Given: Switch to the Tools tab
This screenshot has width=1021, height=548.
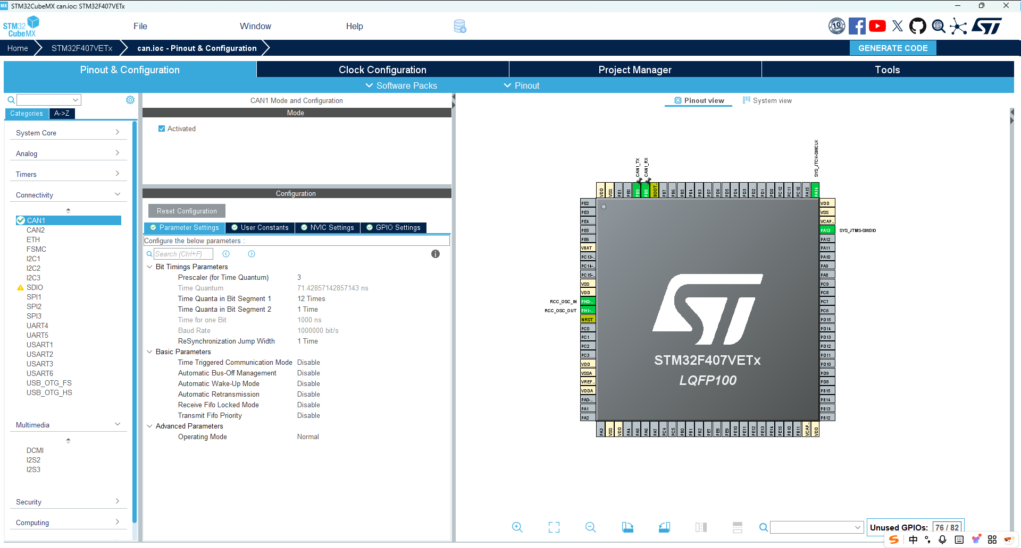Looking at the screenshot, I should [888, 70].
